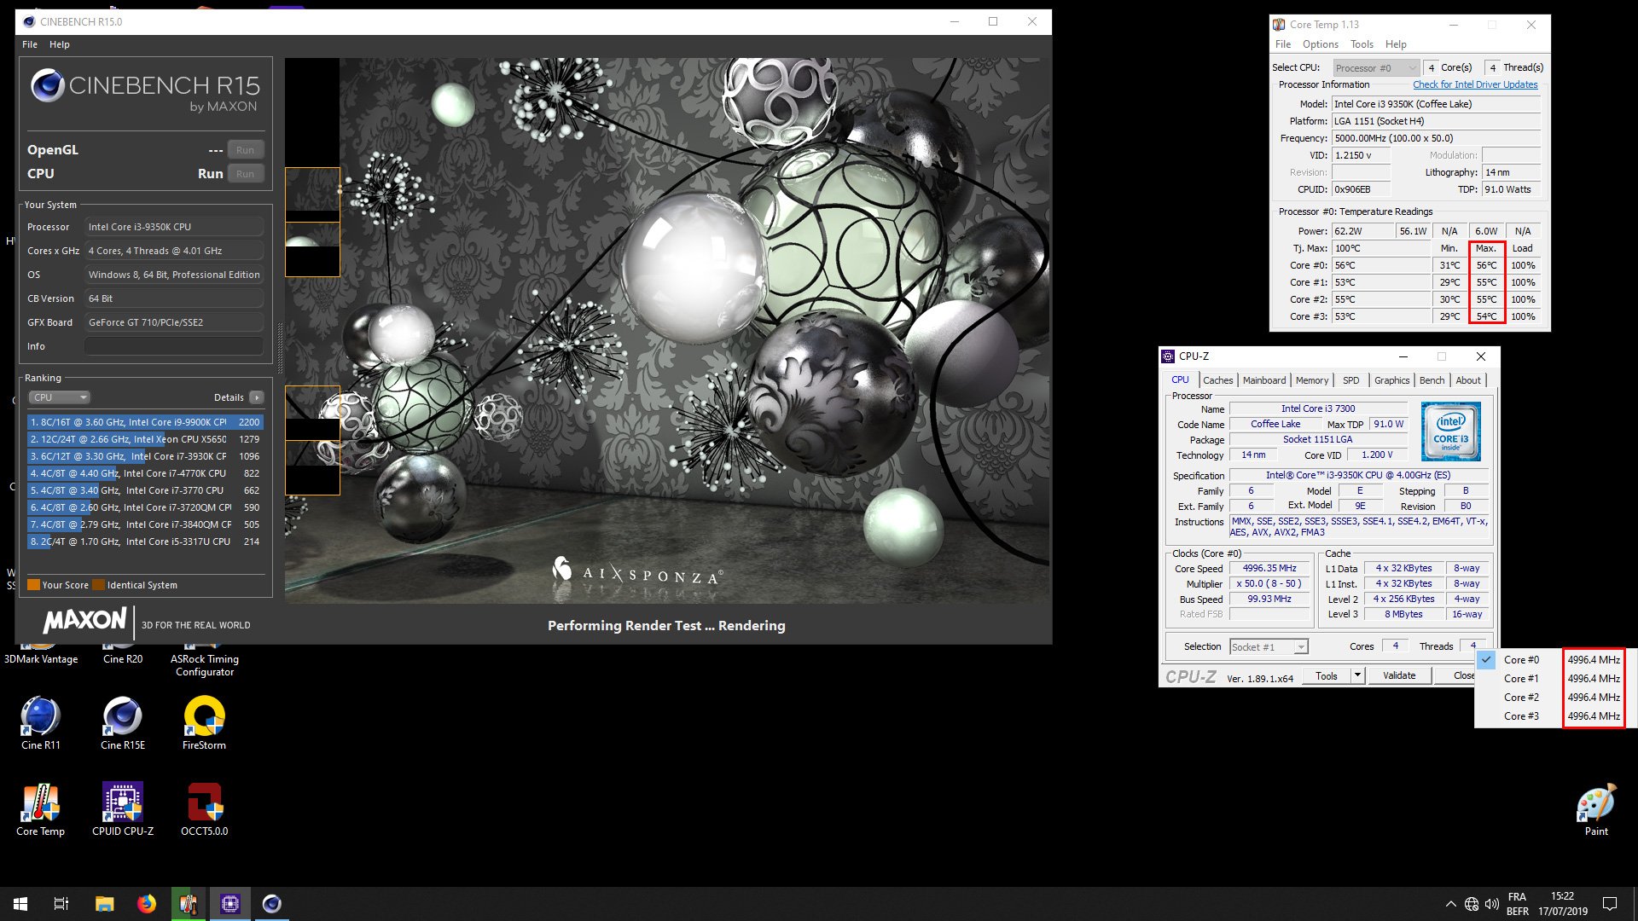Switch to CPU-Z Bench tab
Image resolution: width=1638 pixels, height=921 pixels.
tap(1432, 380)
